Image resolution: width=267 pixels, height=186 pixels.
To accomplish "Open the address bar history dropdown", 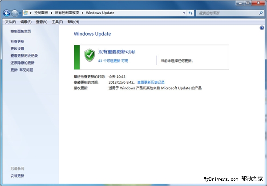I will (184, 13).
